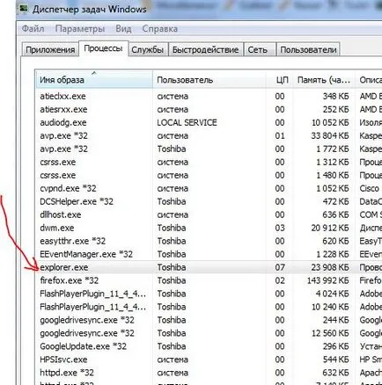Select FlashPlayerPlugin using 10 240 КБ
This screenshot has width=382, height=385.
[209, 307]
